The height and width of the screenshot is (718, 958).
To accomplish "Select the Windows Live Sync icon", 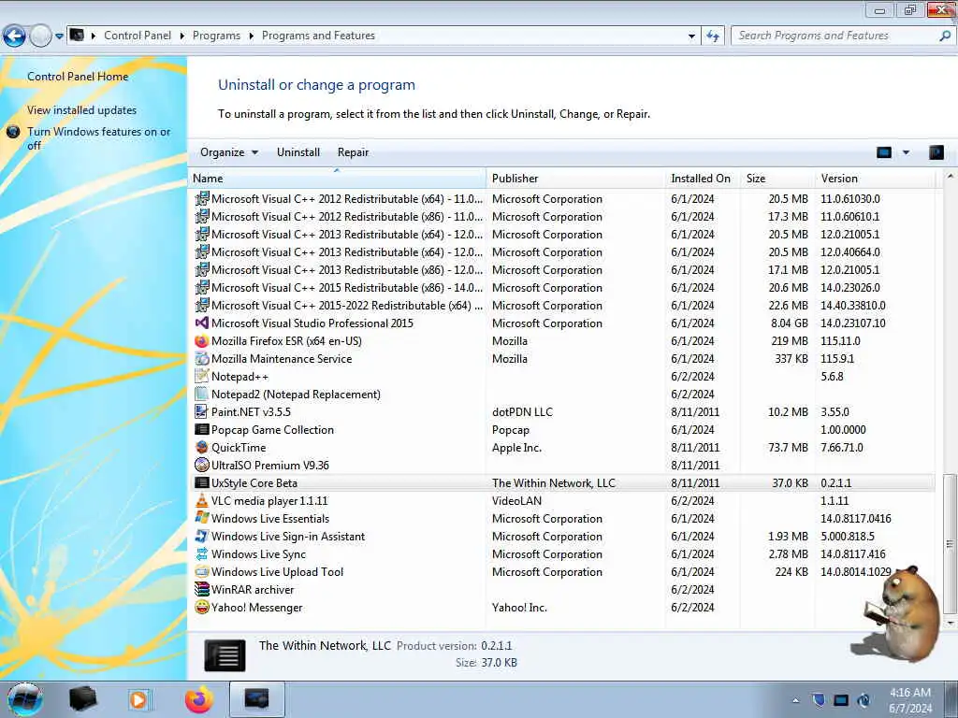I will click(x=202, y=553).
